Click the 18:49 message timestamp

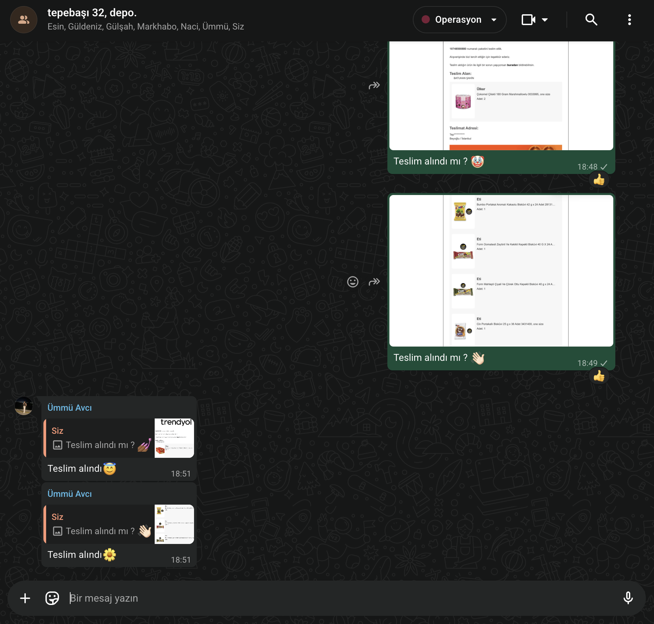click(x=587, y=363)
